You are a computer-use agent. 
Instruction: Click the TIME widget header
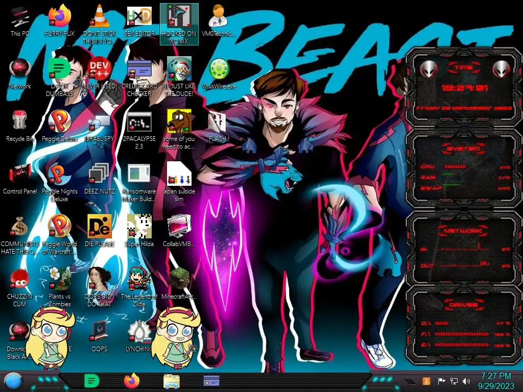[464, 68]
